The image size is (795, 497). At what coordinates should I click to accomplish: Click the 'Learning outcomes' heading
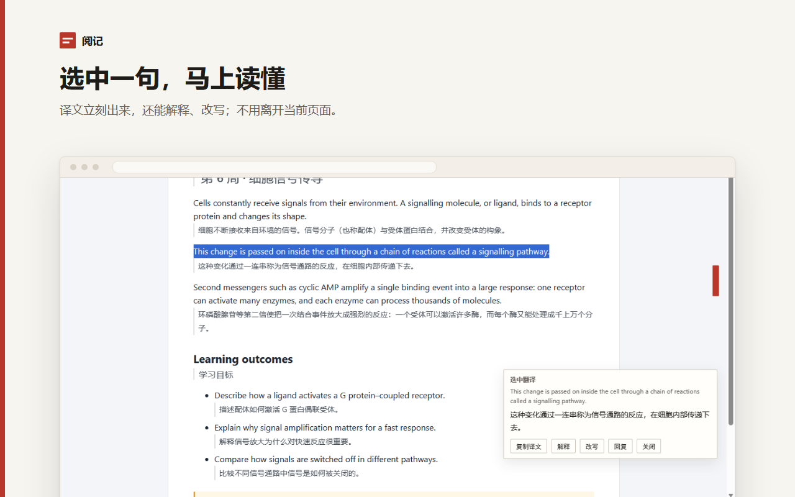[x=243, y=359]
